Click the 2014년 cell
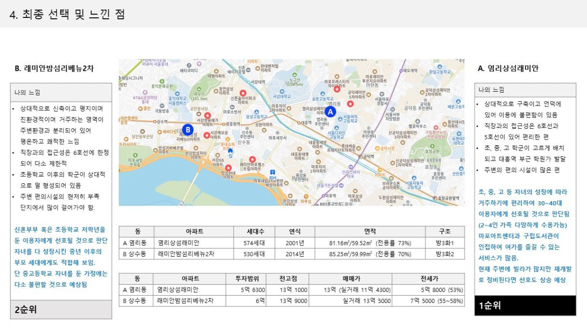Viewport: 587px width, 330px height. 294,254
